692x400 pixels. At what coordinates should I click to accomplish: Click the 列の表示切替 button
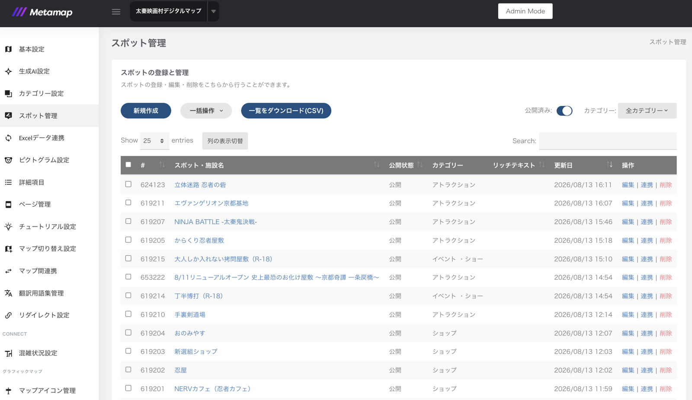[225, 141]
